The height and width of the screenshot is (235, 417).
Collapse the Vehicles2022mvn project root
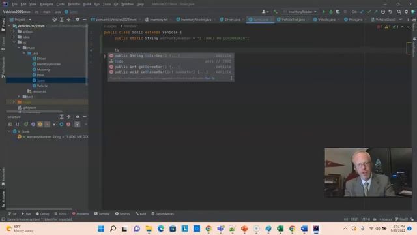9,26
